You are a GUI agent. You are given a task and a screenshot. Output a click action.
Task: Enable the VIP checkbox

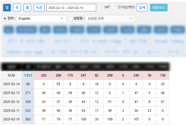[100, 8]
